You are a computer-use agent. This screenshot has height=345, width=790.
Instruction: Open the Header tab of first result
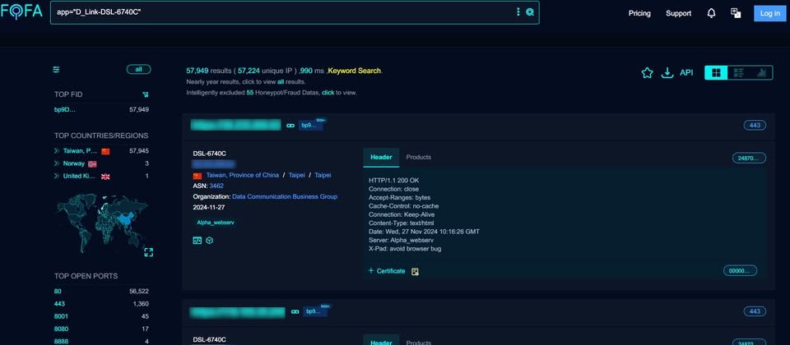point(381,158)
